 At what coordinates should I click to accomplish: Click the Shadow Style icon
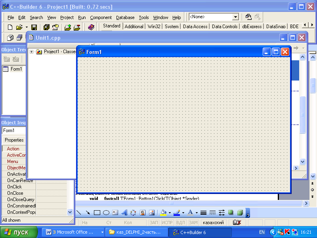pyautogui.click(x=231, y=213)
